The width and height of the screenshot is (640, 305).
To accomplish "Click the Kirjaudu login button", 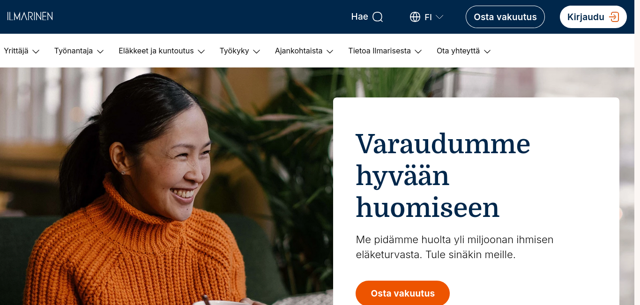I will click(593, 17).
